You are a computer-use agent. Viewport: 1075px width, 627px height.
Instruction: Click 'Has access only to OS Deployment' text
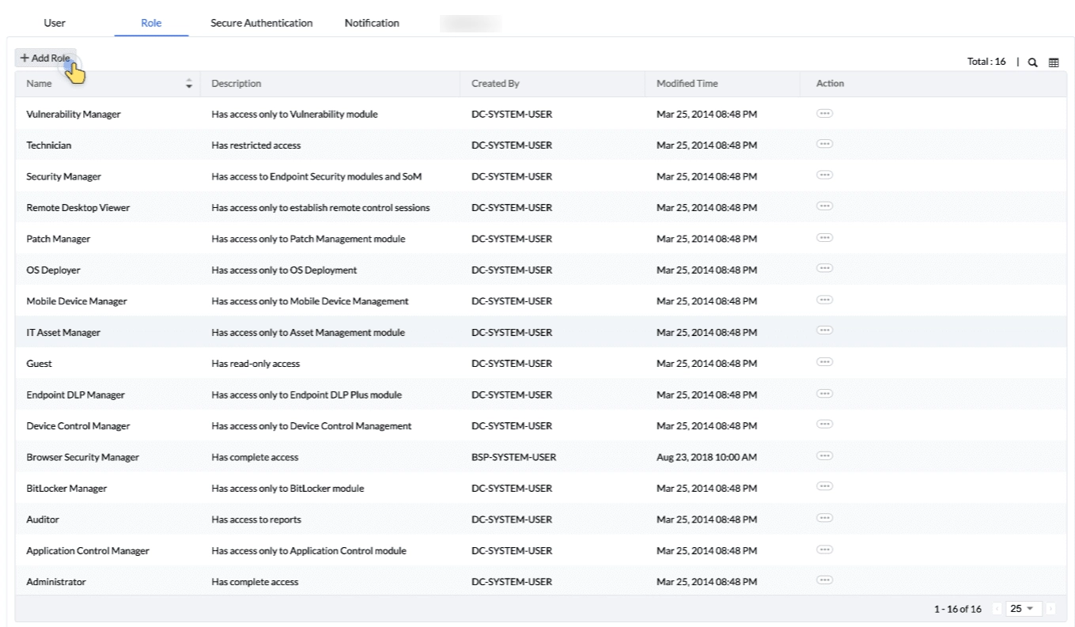point(284,270)
